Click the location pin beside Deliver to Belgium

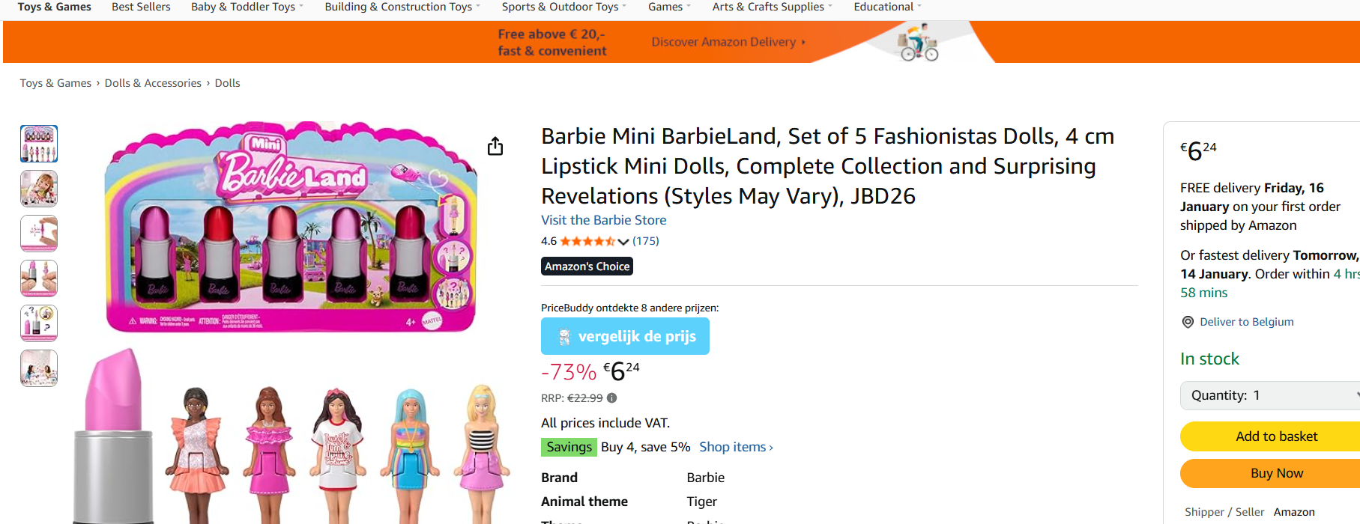(1188, 321)
